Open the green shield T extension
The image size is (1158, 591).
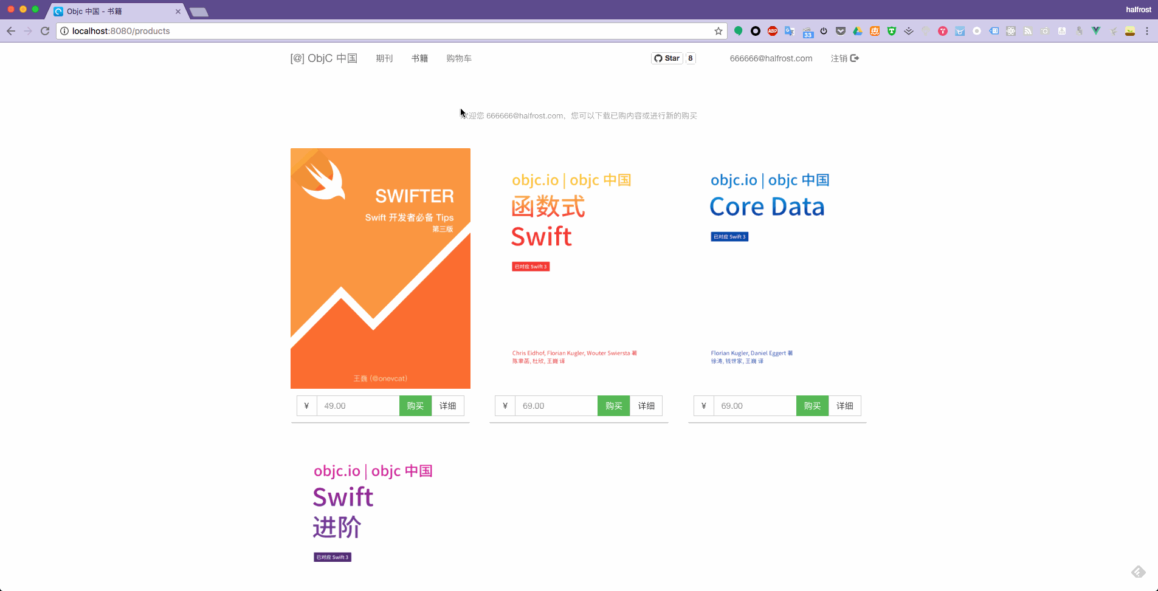(x=892, y=31)
